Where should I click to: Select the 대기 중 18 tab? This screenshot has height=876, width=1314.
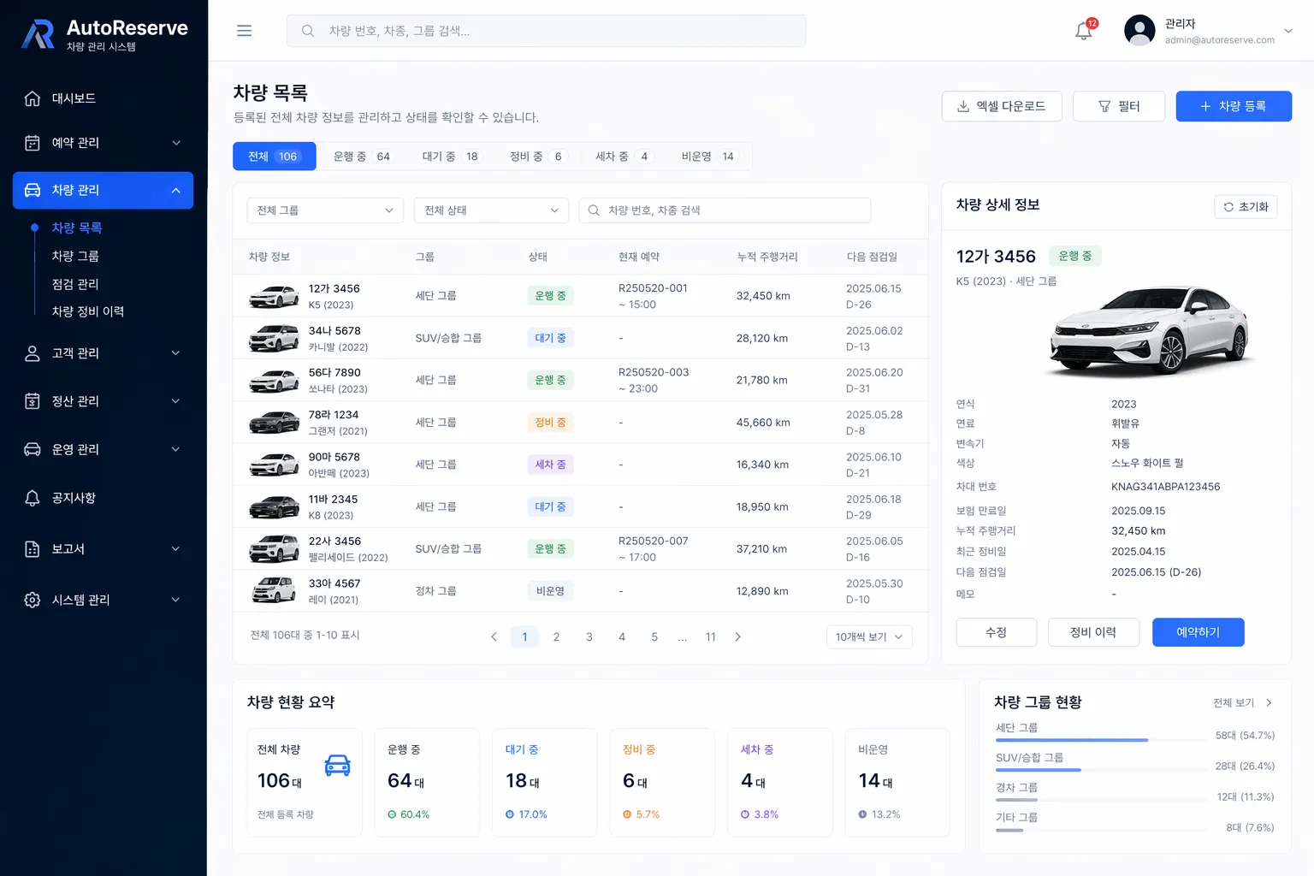pos(451,157)
